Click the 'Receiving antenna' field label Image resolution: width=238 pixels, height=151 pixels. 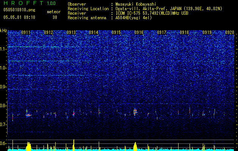click(x=87, y=18)
